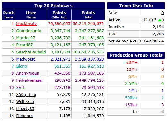Click Blono 24hr average 661,353

[x=62, y=66]
